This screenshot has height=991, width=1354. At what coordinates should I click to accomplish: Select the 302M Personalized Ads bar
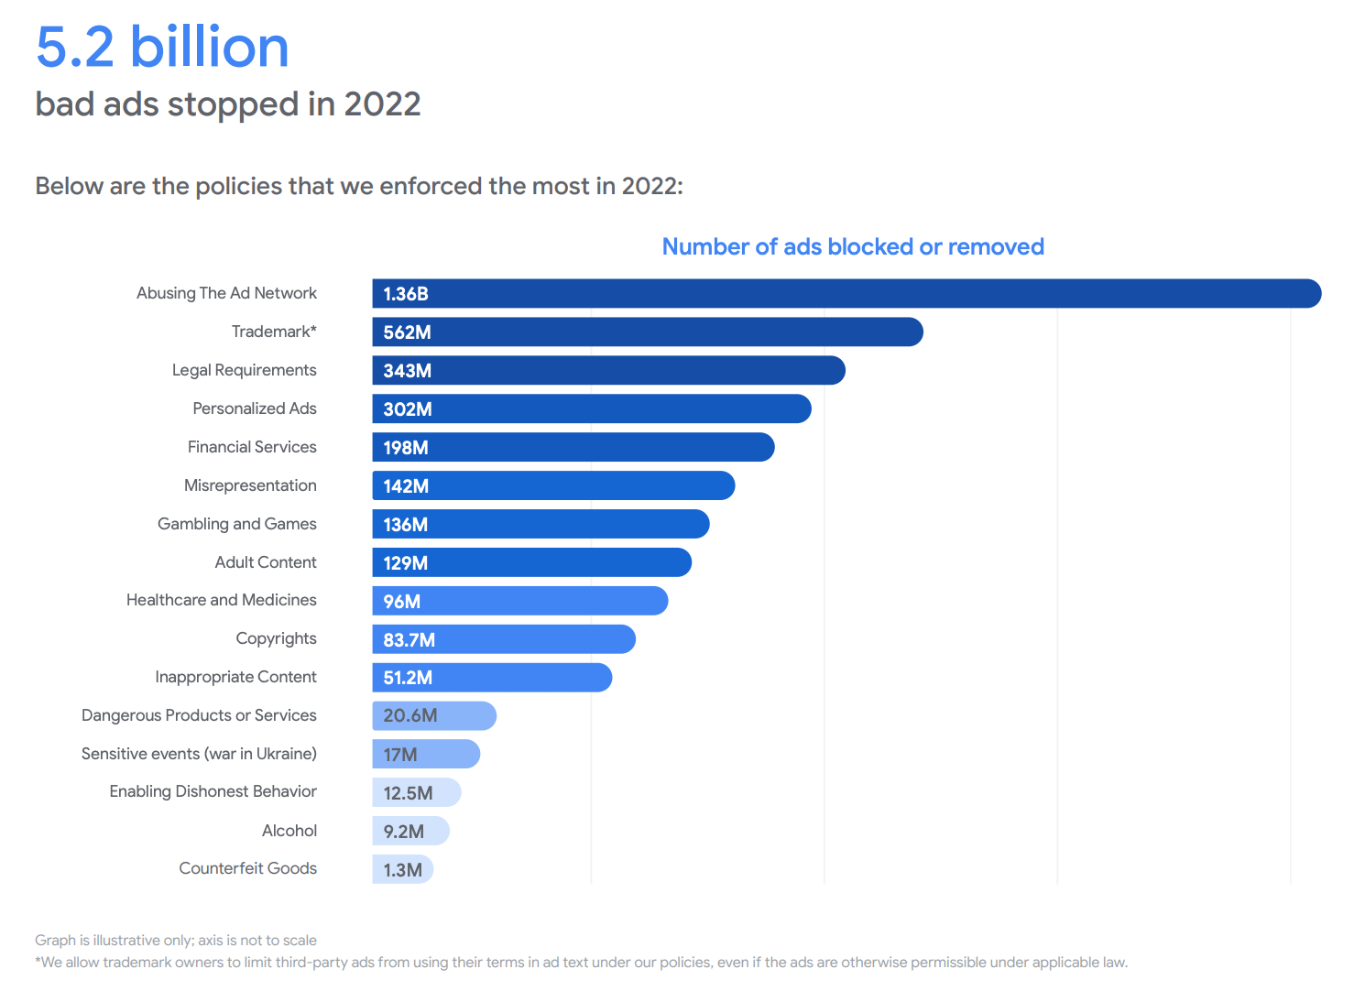coord(592,408)
